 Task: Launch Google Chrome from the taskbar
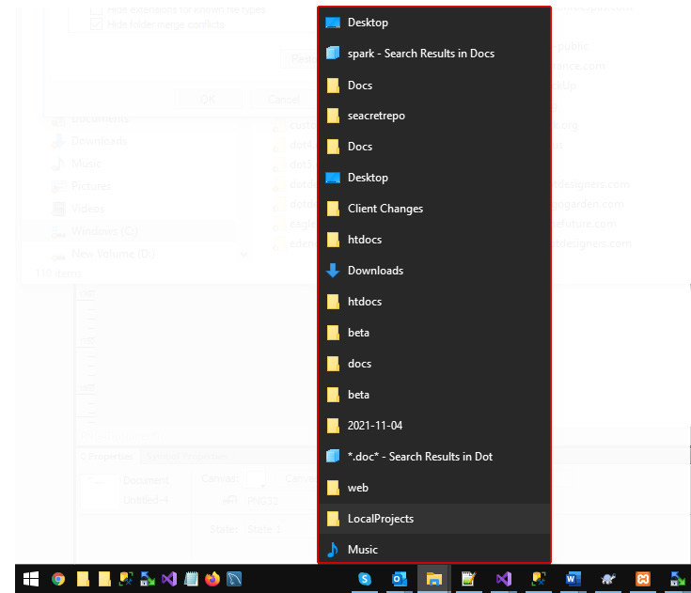tap(57, 579)
